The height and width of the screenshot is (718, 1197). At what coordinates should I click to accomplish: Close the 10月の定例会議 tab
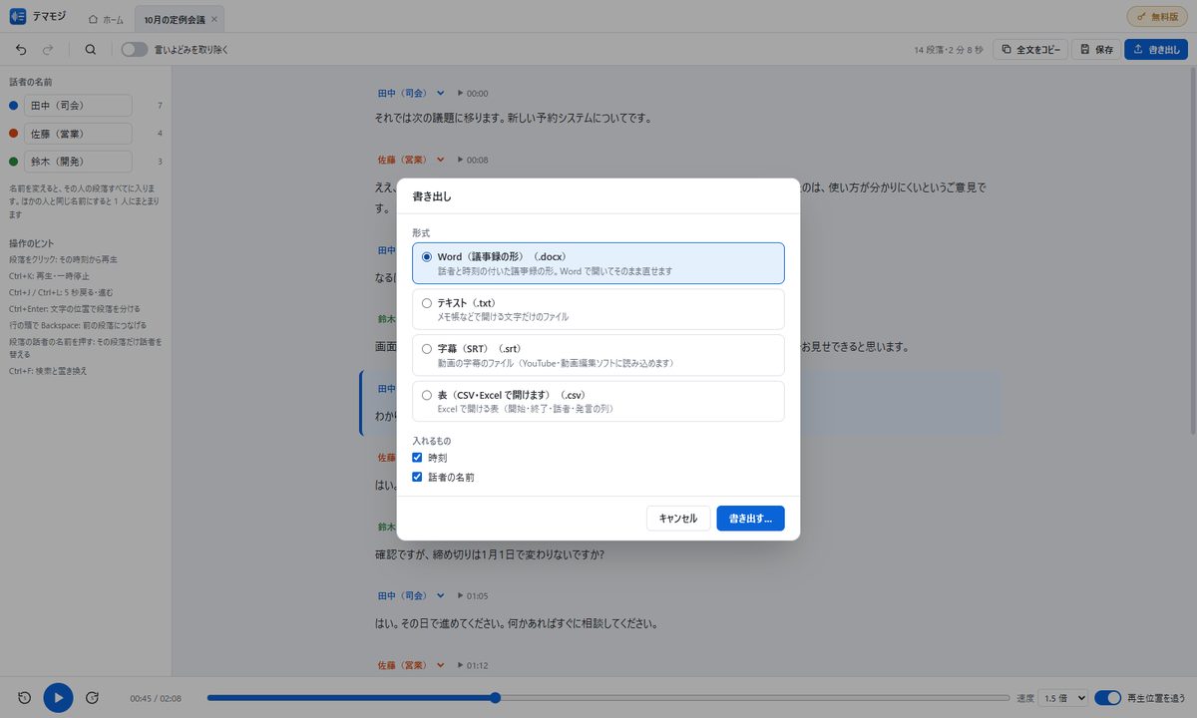[x=214, y=19]
